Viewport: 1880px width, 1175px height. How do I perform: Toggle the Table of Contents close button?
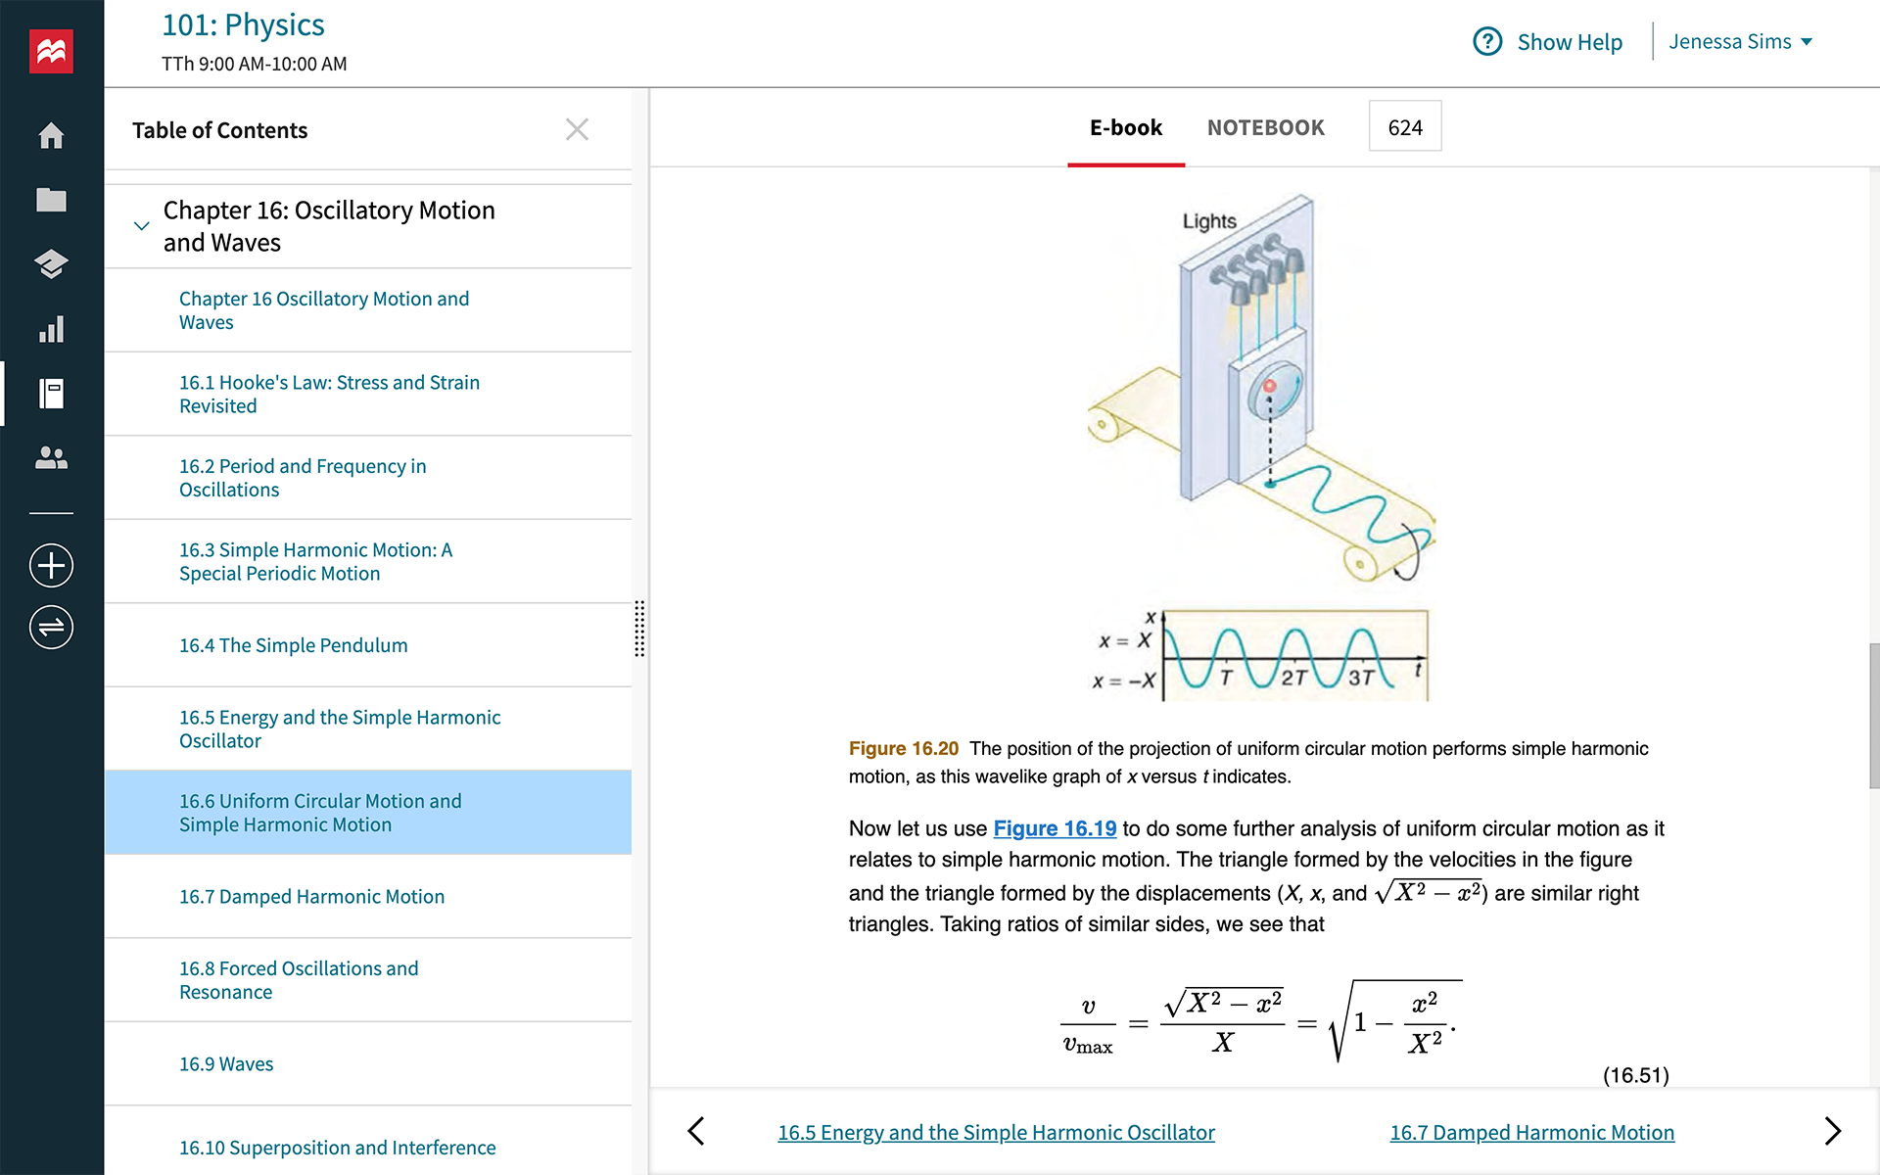click(577, 128)
